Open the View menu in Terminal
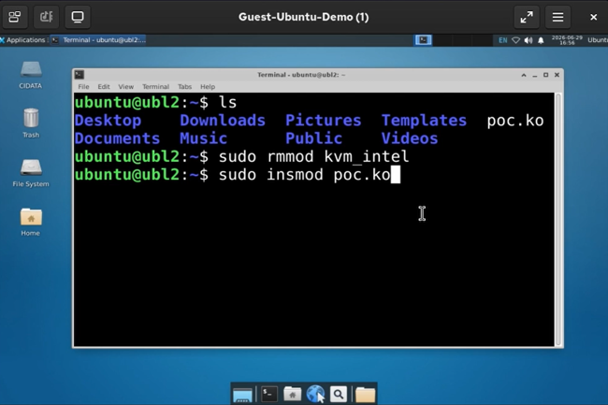 point(125,86)
